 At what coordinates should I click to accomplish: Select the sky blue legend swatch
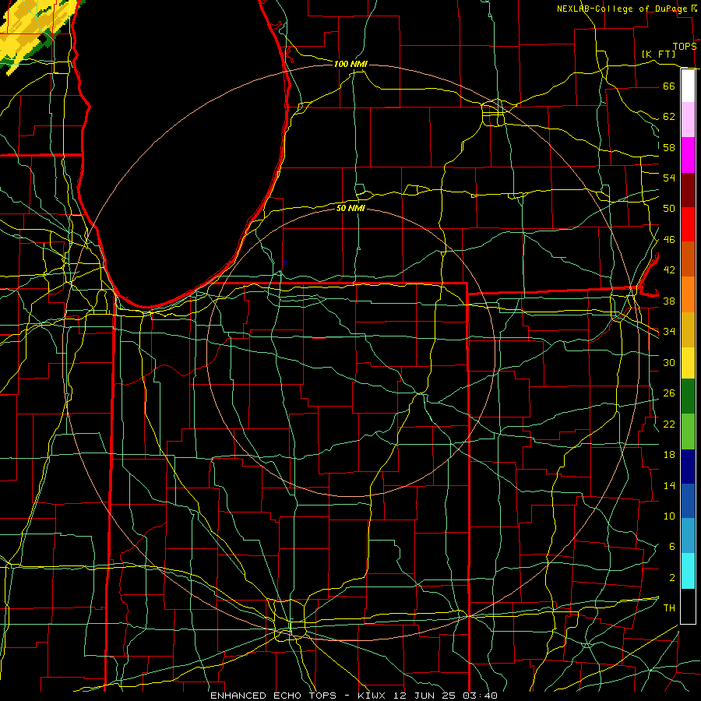pos(688,536)
